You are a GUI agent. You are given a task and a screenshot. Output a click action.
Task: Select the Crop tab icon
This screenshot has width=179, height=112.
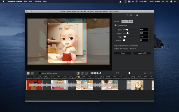(x=128, y=15)
